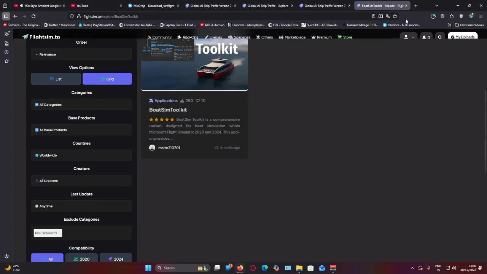487x274 pixels.
Task: Open the All Base Products dropdown
Action: pos(81,130)
